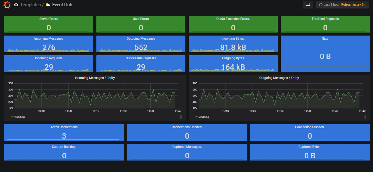Click the Event Hub folder icon
The width and height of the screenshot is (373, 172).
click(48, 5)
